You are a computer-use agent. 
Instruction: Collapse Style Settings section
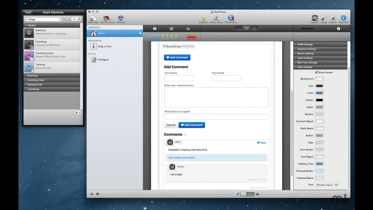(x=320, y=67)
